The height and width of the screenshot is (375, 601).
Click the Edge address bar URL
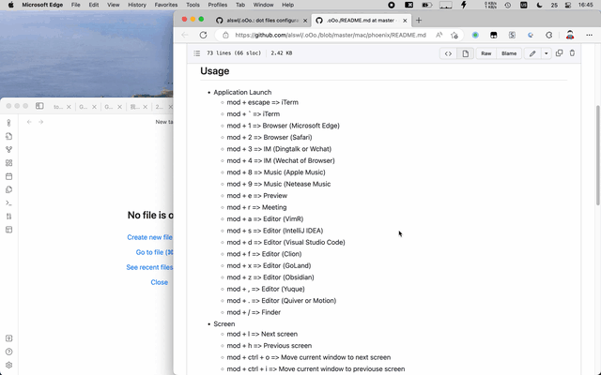331,36
